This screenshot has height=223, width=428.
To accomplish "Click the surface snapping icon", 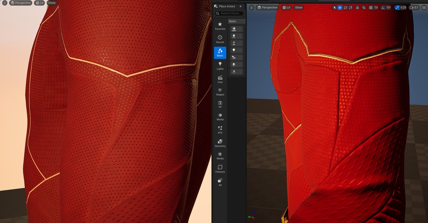I will [364, 7].
